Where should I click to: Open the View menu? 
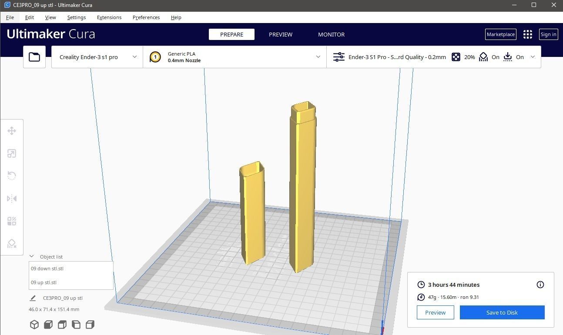point(50,17)
